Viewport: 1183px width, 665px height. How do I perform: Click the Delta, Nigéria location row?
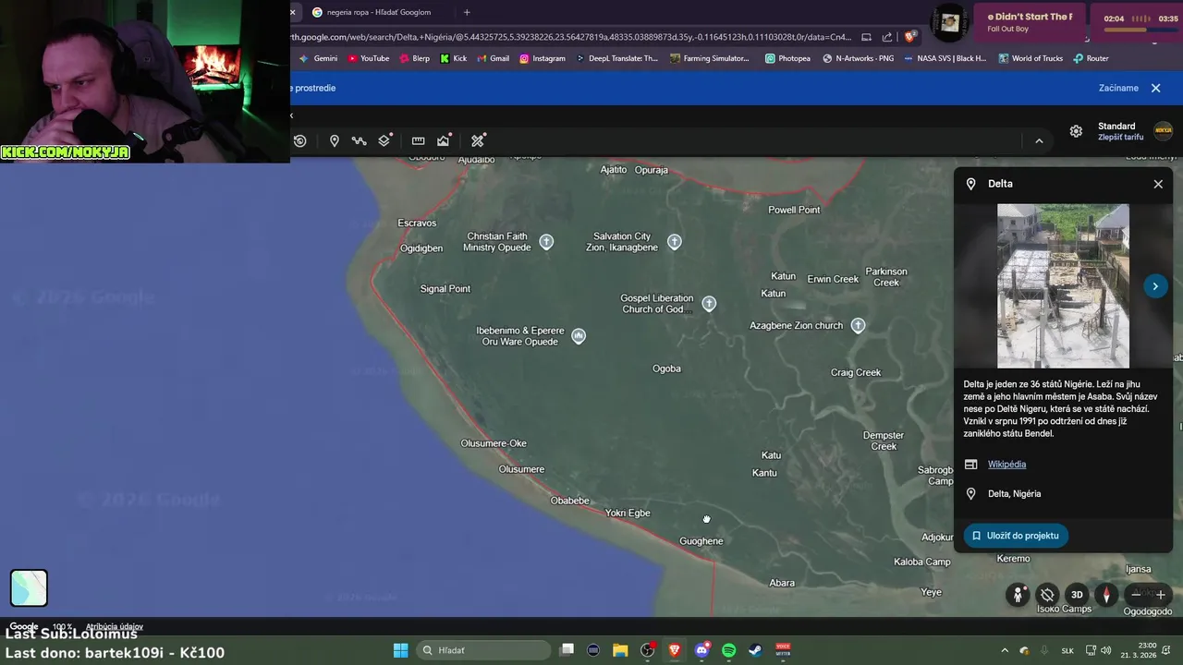click(x=1063, y=494)
